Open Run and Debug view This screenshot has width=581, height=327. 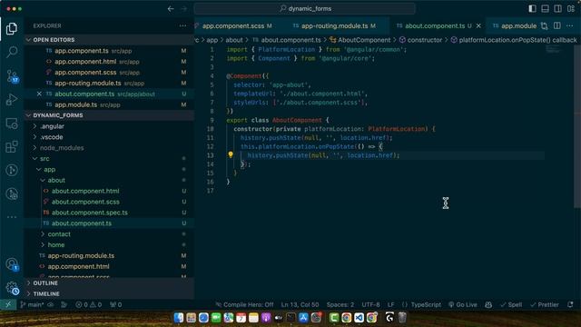[12, 99]
